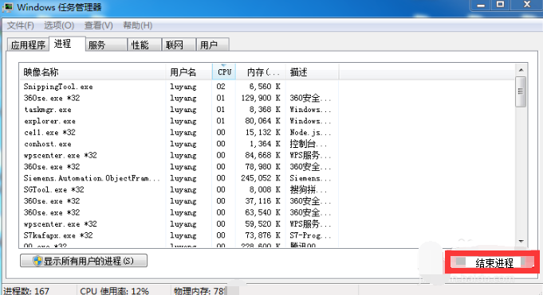The width and height of the screenshot is (543, 295).
Task: Sort by 内存 column header
Action: coord(261,72)
